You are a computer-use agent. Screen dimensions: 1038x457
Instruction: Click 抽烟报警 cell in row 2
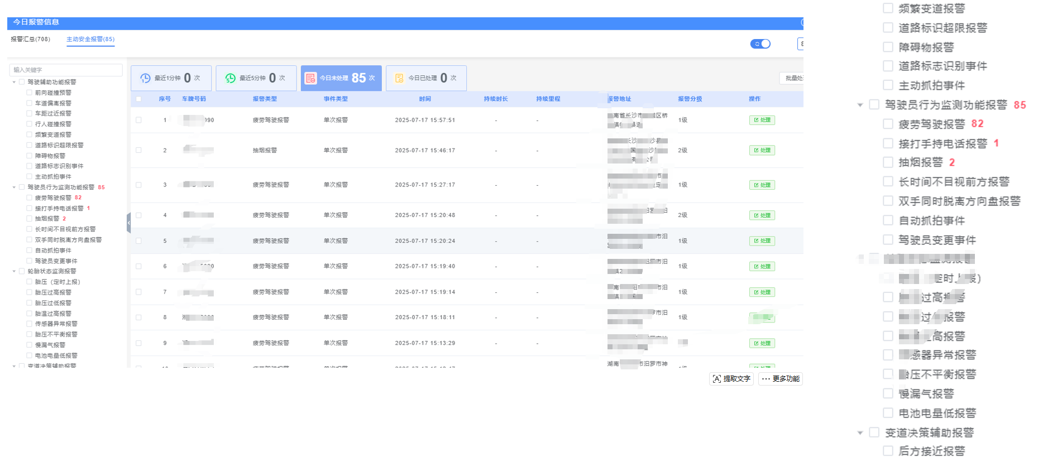point(265,150)
